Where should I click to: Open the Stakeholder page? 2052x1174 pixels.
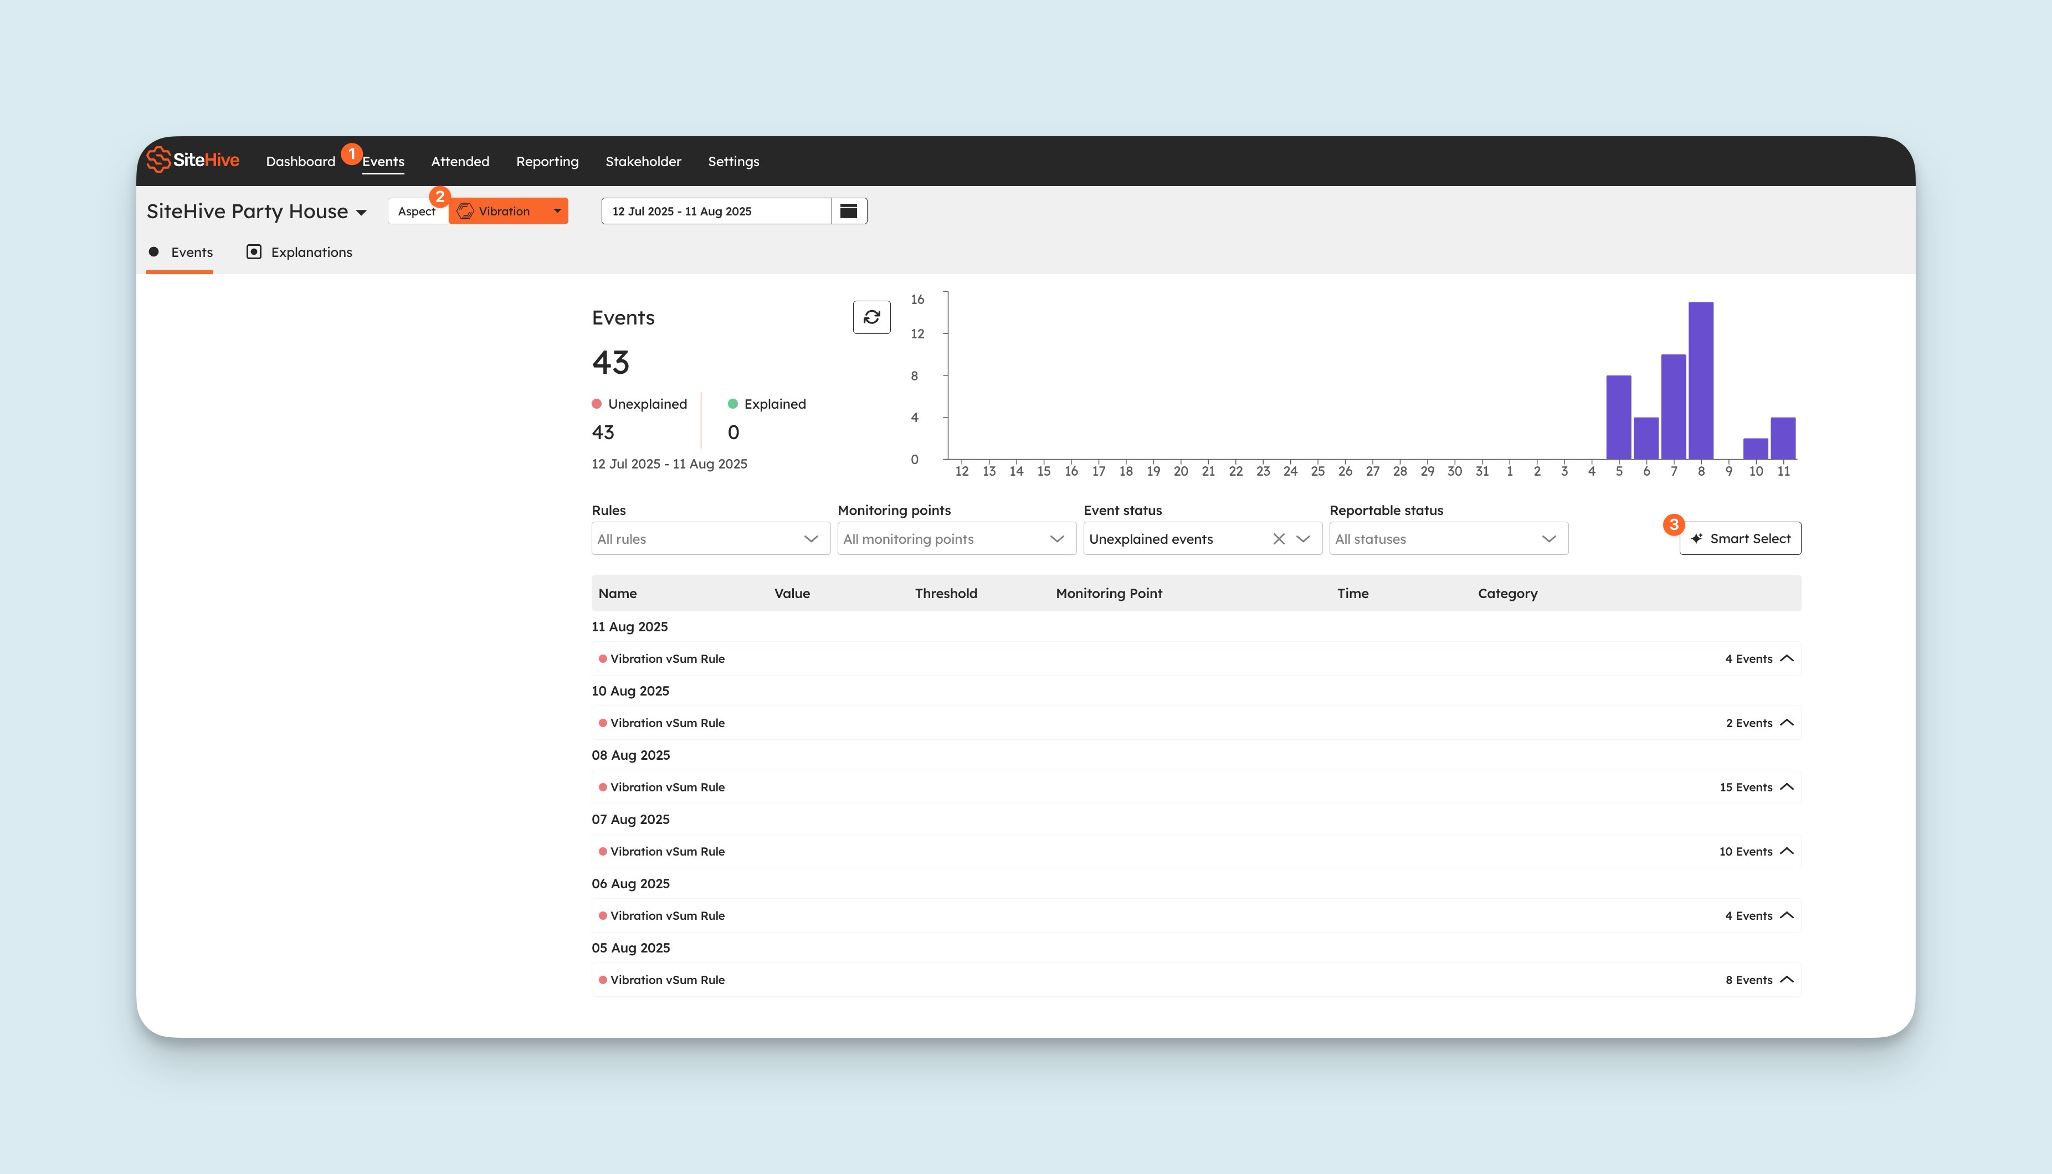pos(643,161)
